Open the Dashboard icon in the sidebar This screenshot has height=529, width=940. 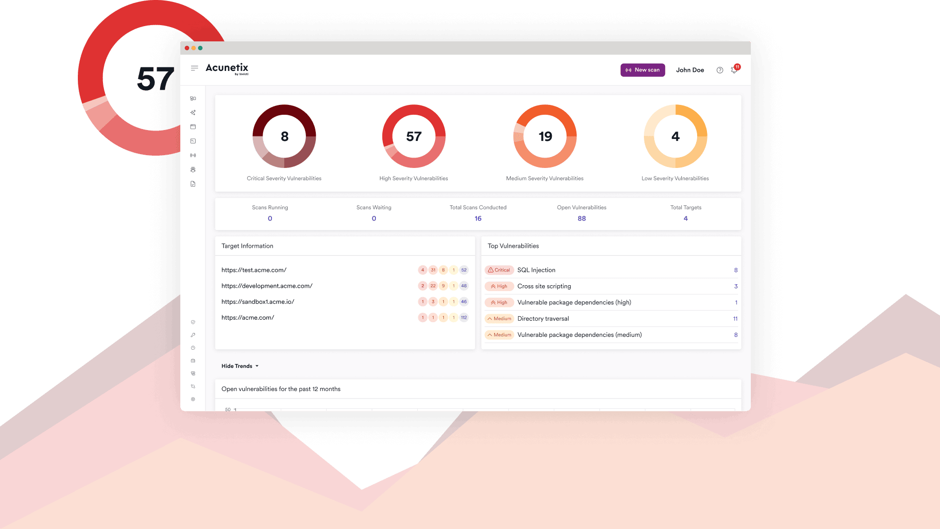click(193, 99)
